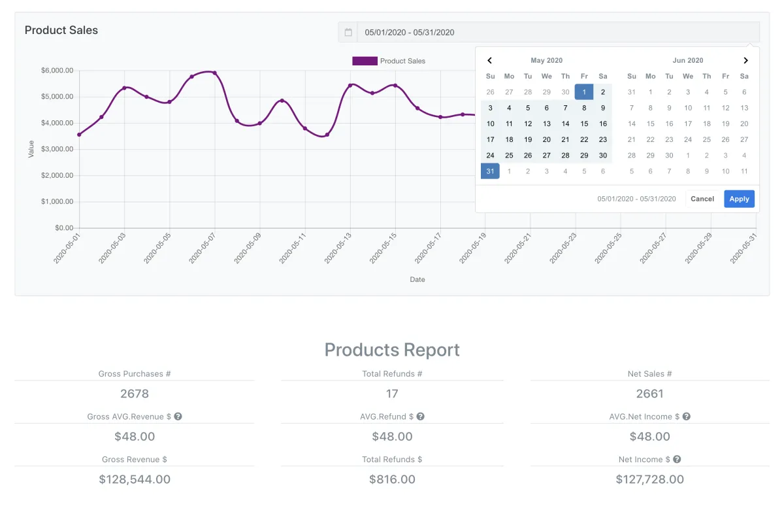Click help icon next to Net Income $
This screenshot has height=508, width=784.
(x=678, y=460)
